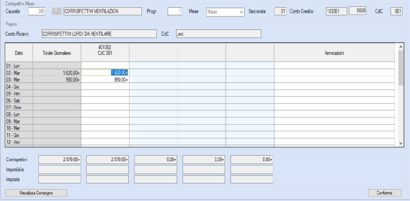Image resolution: width=410 pixels, height=201 pixels.
Task: Click the Data column header
Action: coord(19,53)
